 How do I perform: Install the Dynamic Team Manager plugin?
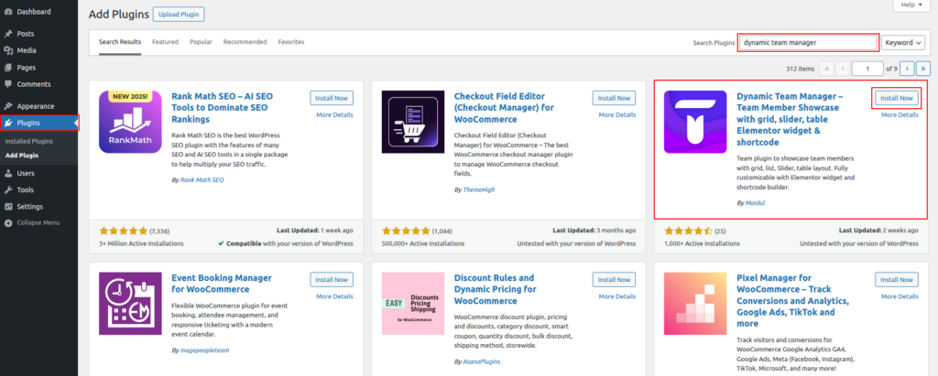tap(895, 98)
